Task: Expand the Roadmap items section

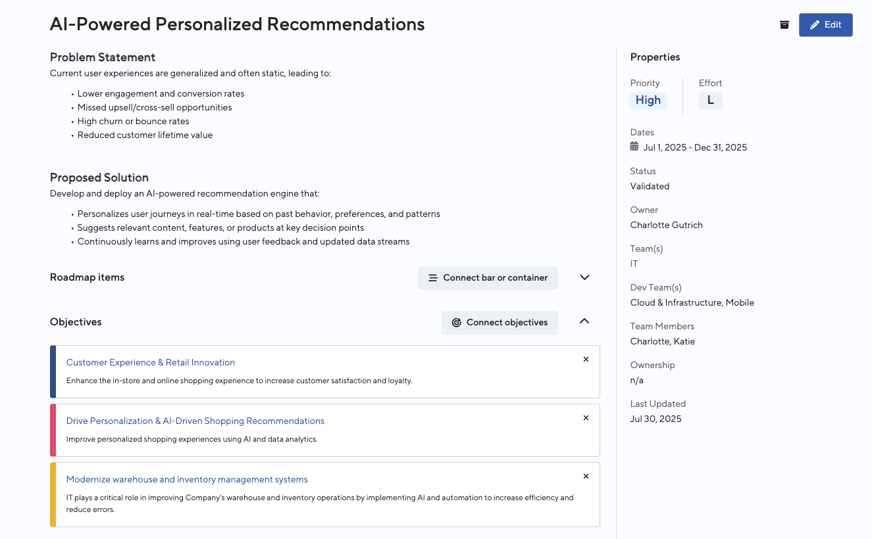Action: (x=584, y=277)
